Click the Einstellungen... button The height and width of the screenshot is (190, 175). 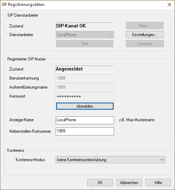pyautogui.click(x=145, y=35)
